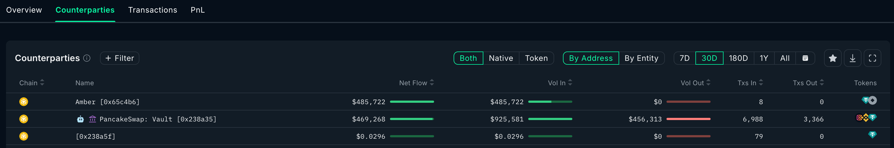This screenshot has width=894, height=148.
Task: Open the Transactions tab
Action: click(x=152, y=10)
